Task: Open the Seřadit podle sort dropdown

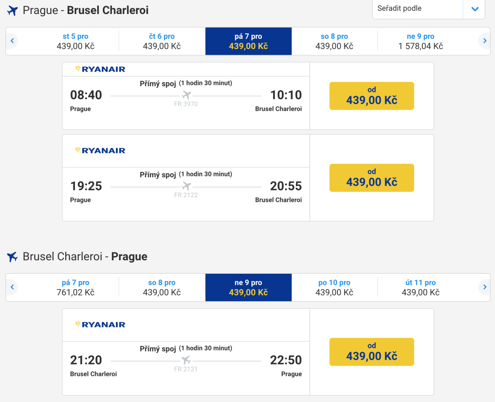Action: coord(417,9)
